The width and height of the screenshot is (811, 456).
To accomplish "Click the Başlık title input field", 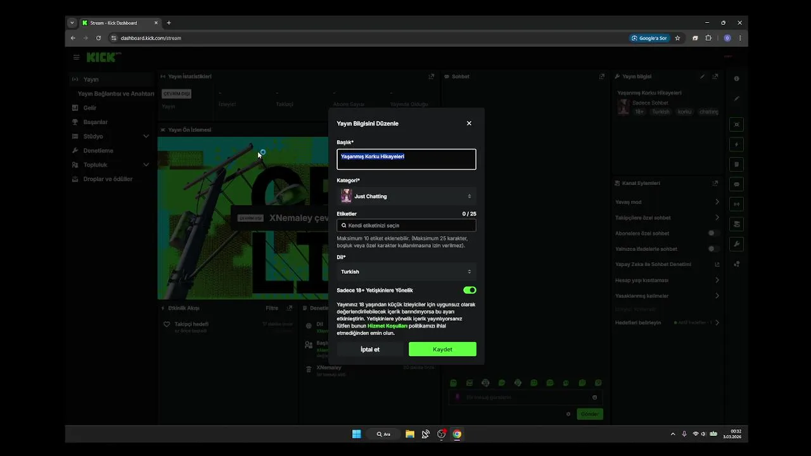I will coord(406,159).
